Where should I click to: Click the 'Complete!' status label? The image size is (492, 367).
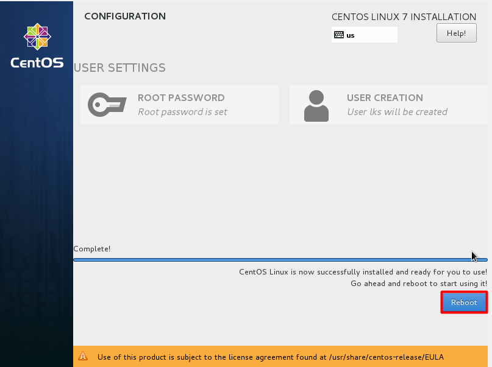click(x=92, y=249)
